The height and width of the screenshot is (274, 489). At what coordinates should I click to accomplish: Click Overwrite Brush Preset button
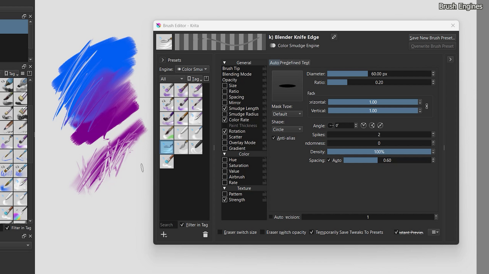coord(432,46)
